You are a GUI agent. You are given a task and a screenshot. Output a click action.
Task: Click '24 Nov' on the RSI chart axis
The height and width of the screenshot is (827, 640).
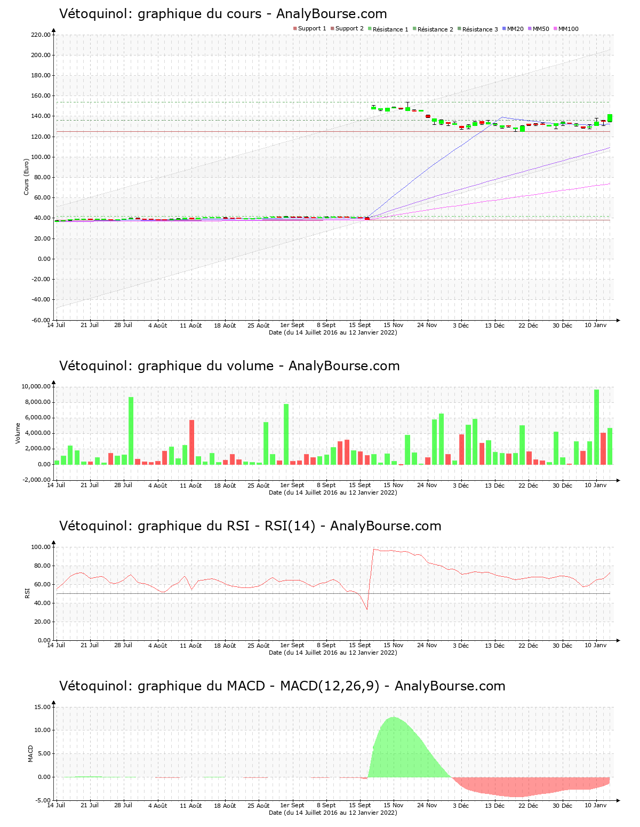pos(427,645)
